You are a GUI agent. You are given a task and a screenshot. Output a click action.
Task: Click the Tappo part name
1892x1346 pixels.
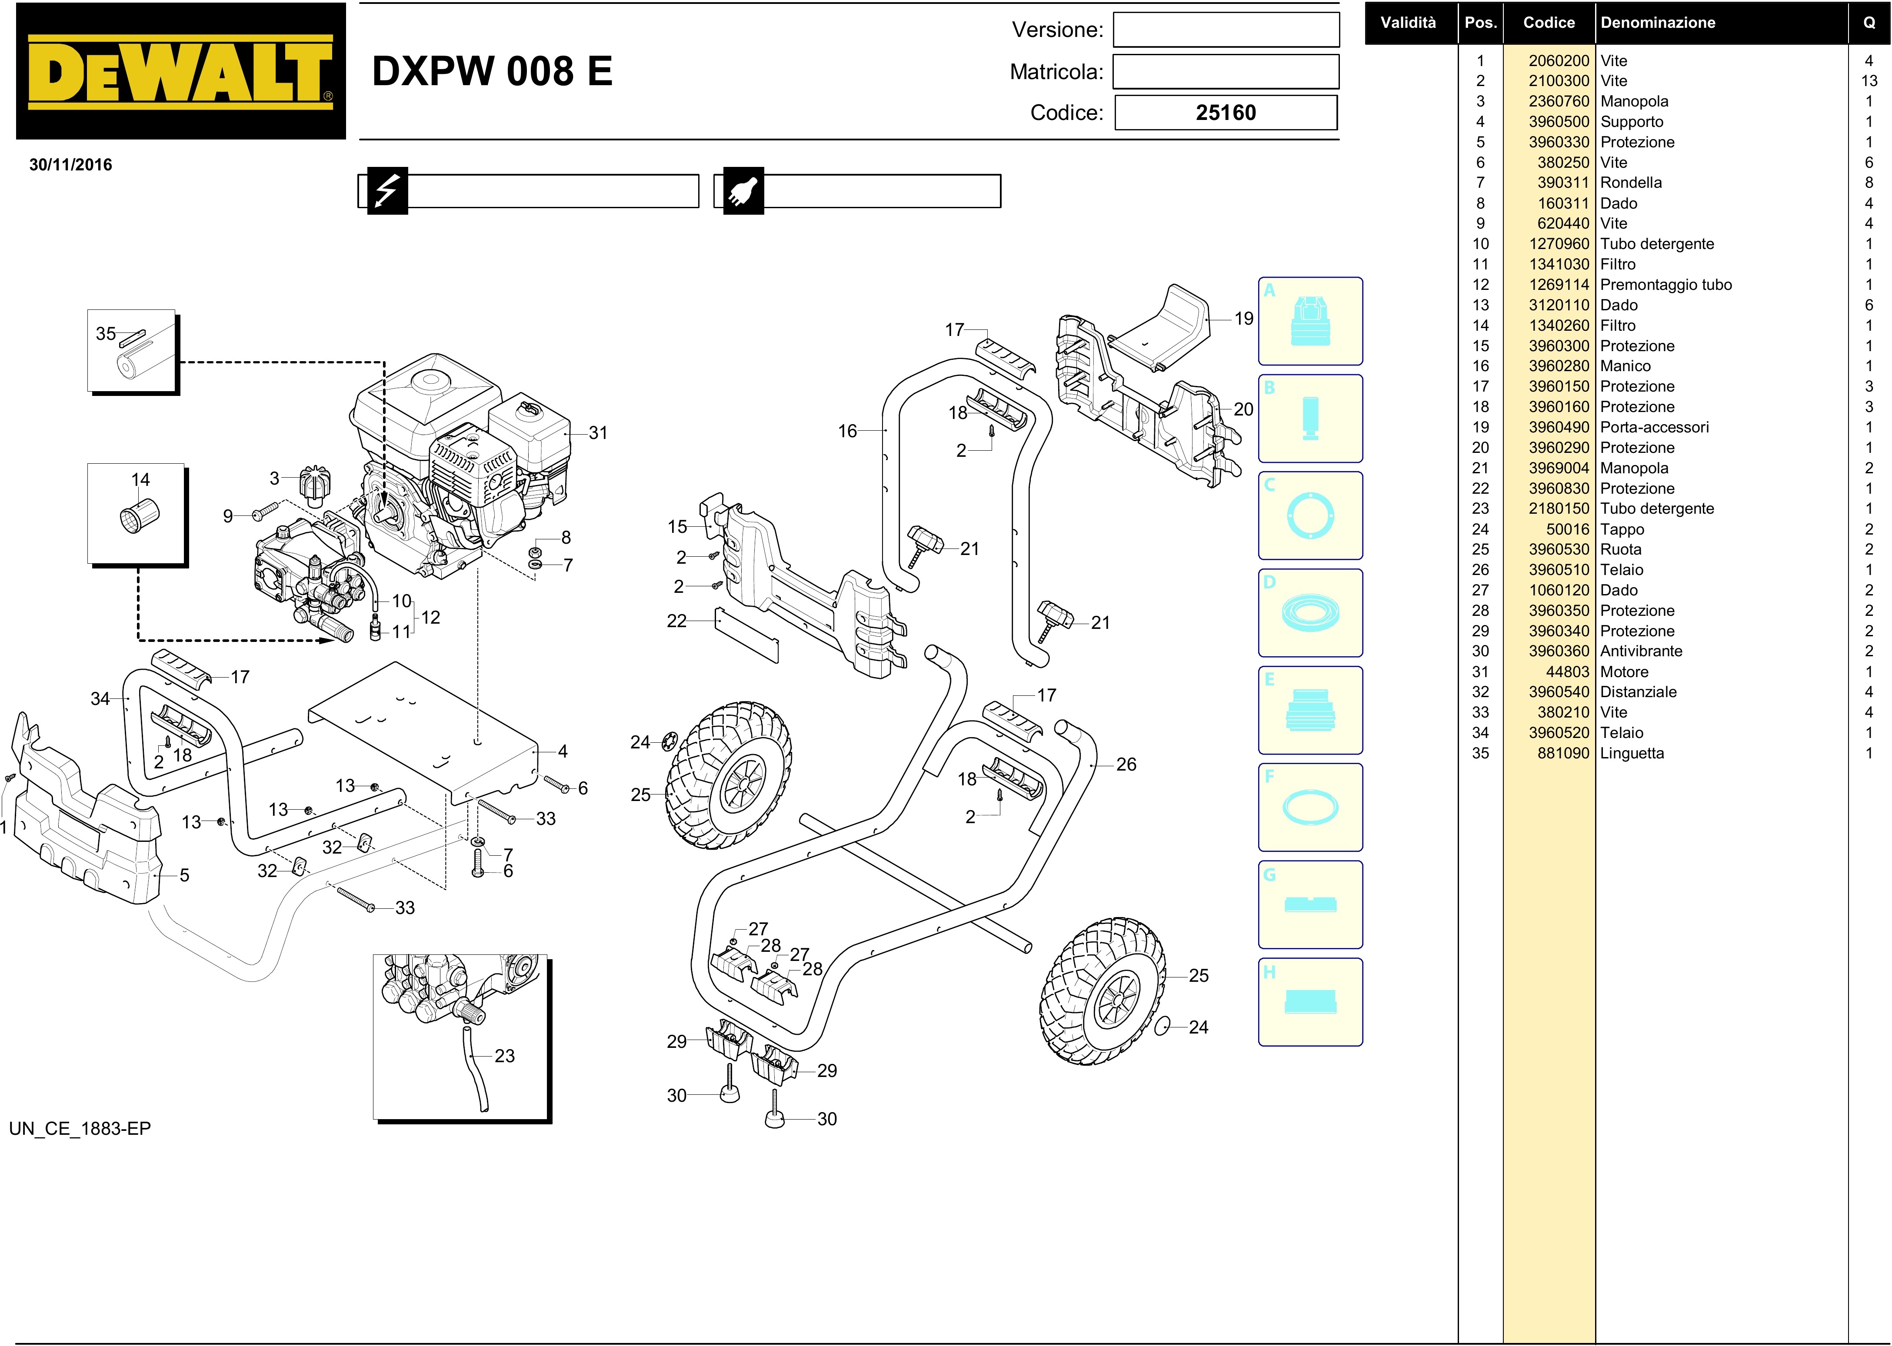[x=1622, y=529]
